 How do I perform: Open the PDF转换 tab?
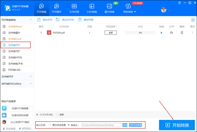pyautogui.click(x=42, y=8)
